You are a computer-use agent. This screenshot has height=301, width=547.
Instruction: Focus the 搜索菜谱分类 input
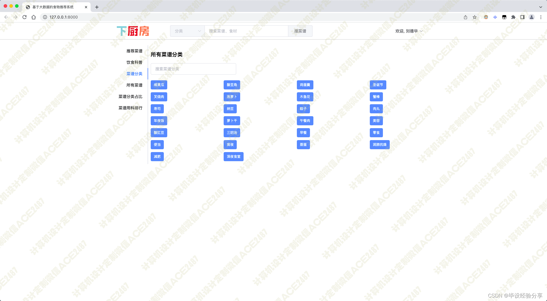(x=193, y=69)
